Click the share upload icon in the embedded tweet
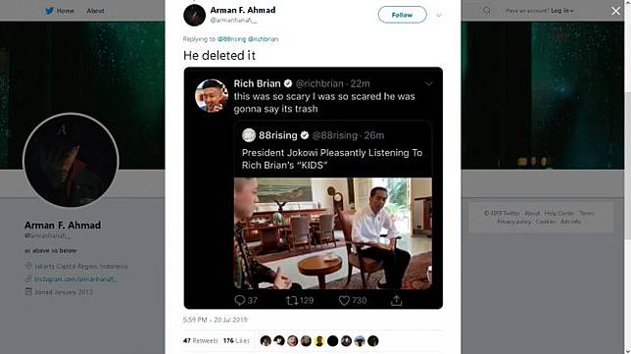 397,300
